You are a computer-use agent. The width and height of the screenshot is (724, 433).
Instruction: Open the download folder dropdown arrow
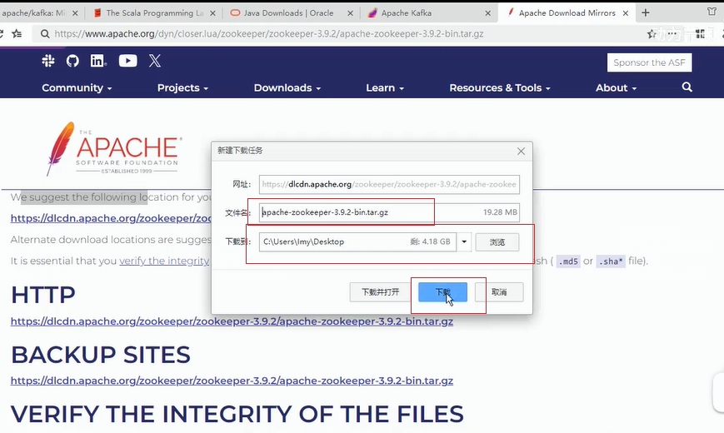point(464,241)
